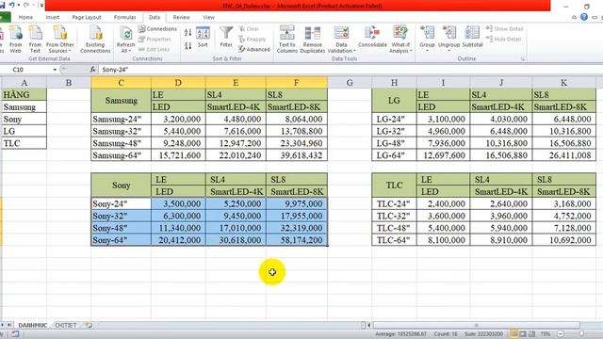Sort A to Z ascending icon
The width and height of the screenshot is (603, 339).
tap(187, 33)
